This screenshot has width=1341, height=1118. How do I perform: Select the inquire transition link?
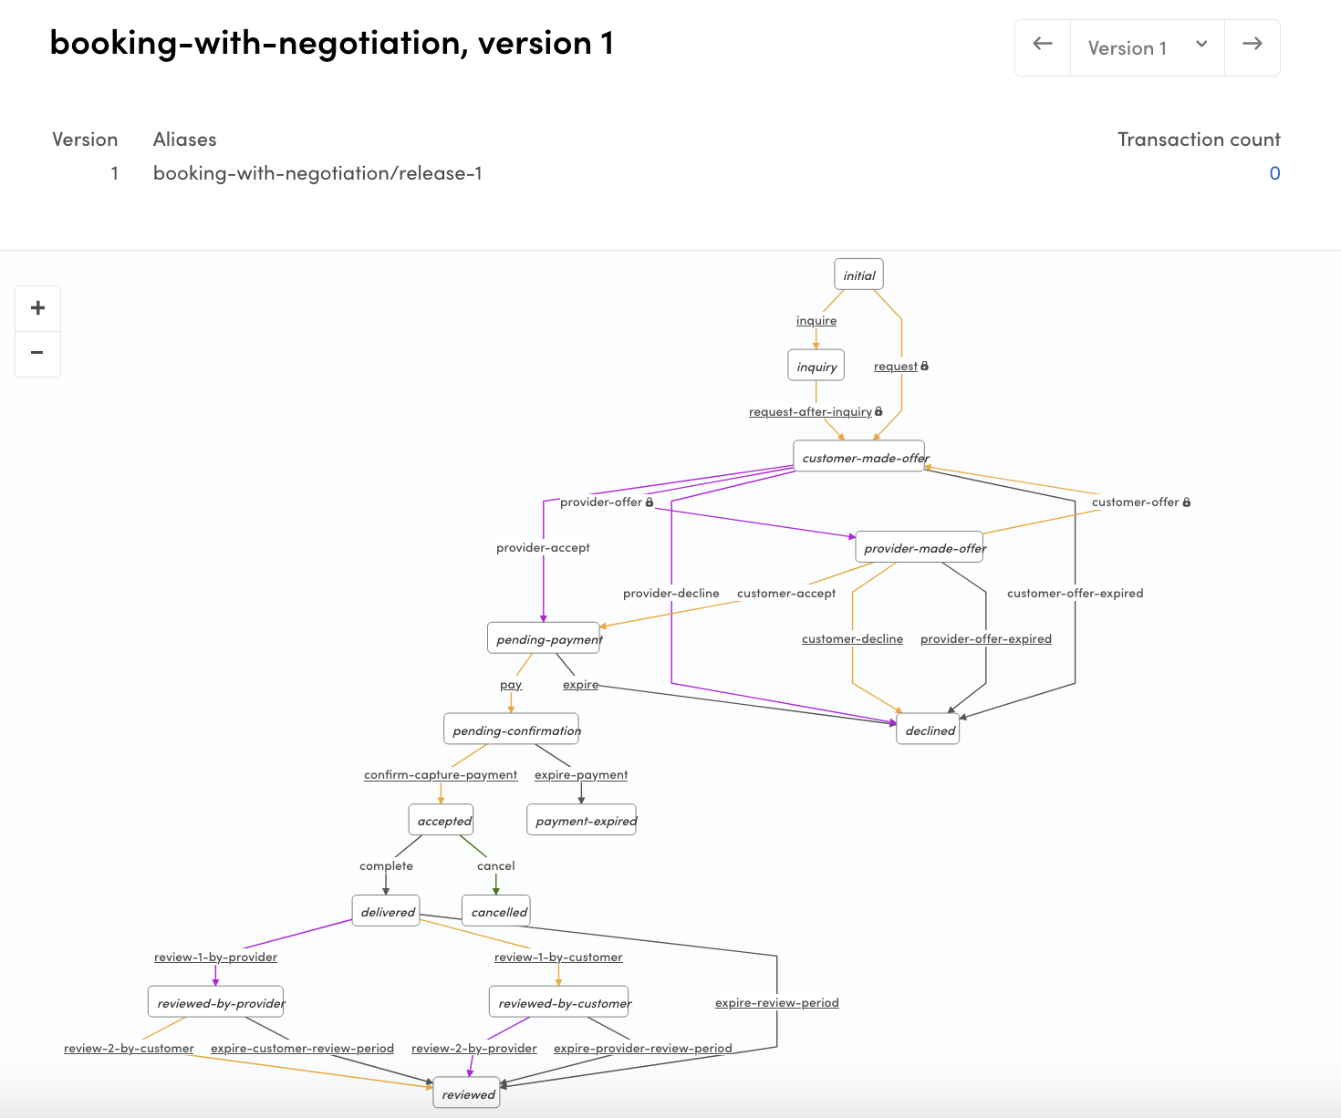coord(816,320)
